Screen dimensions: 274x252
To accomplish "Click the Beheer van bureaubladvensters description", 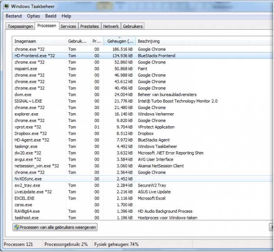I will pyautogui.click(x=167, y=94).
